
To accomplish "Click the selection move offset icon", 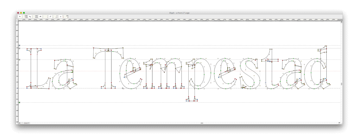I will (x=40, y=17).
